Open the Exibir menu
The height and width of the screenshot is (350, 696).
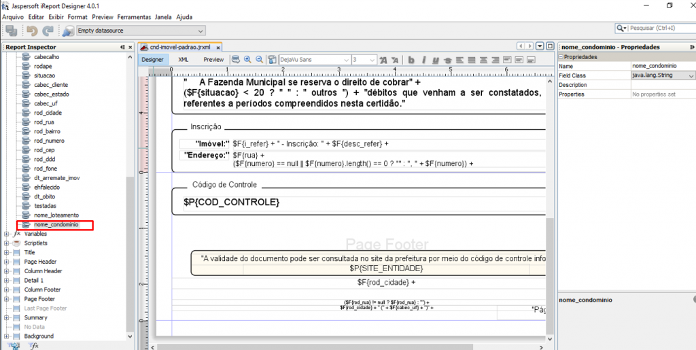point(56,17)
